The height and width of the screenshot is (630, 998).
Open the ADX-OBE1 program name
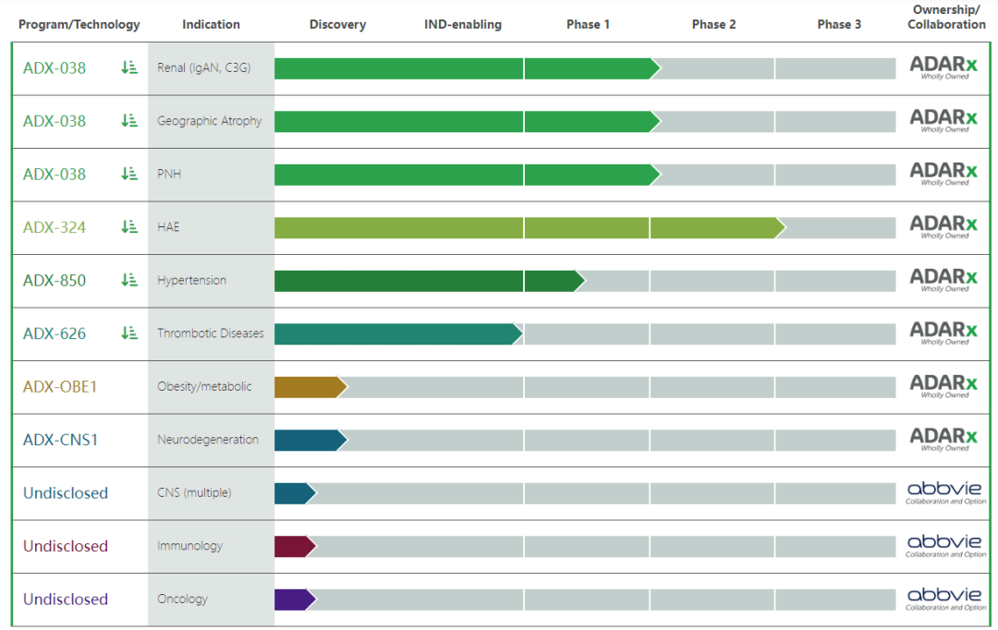[60, 387]
